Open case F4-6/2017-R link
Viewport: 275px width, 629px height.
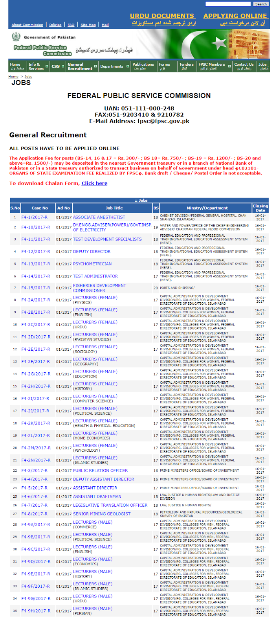click(34, 497)
